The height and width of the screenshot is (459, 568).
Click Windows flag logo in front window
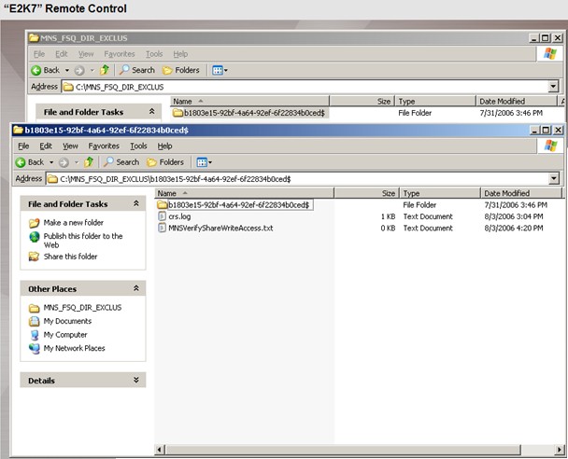tap(550, 146)
